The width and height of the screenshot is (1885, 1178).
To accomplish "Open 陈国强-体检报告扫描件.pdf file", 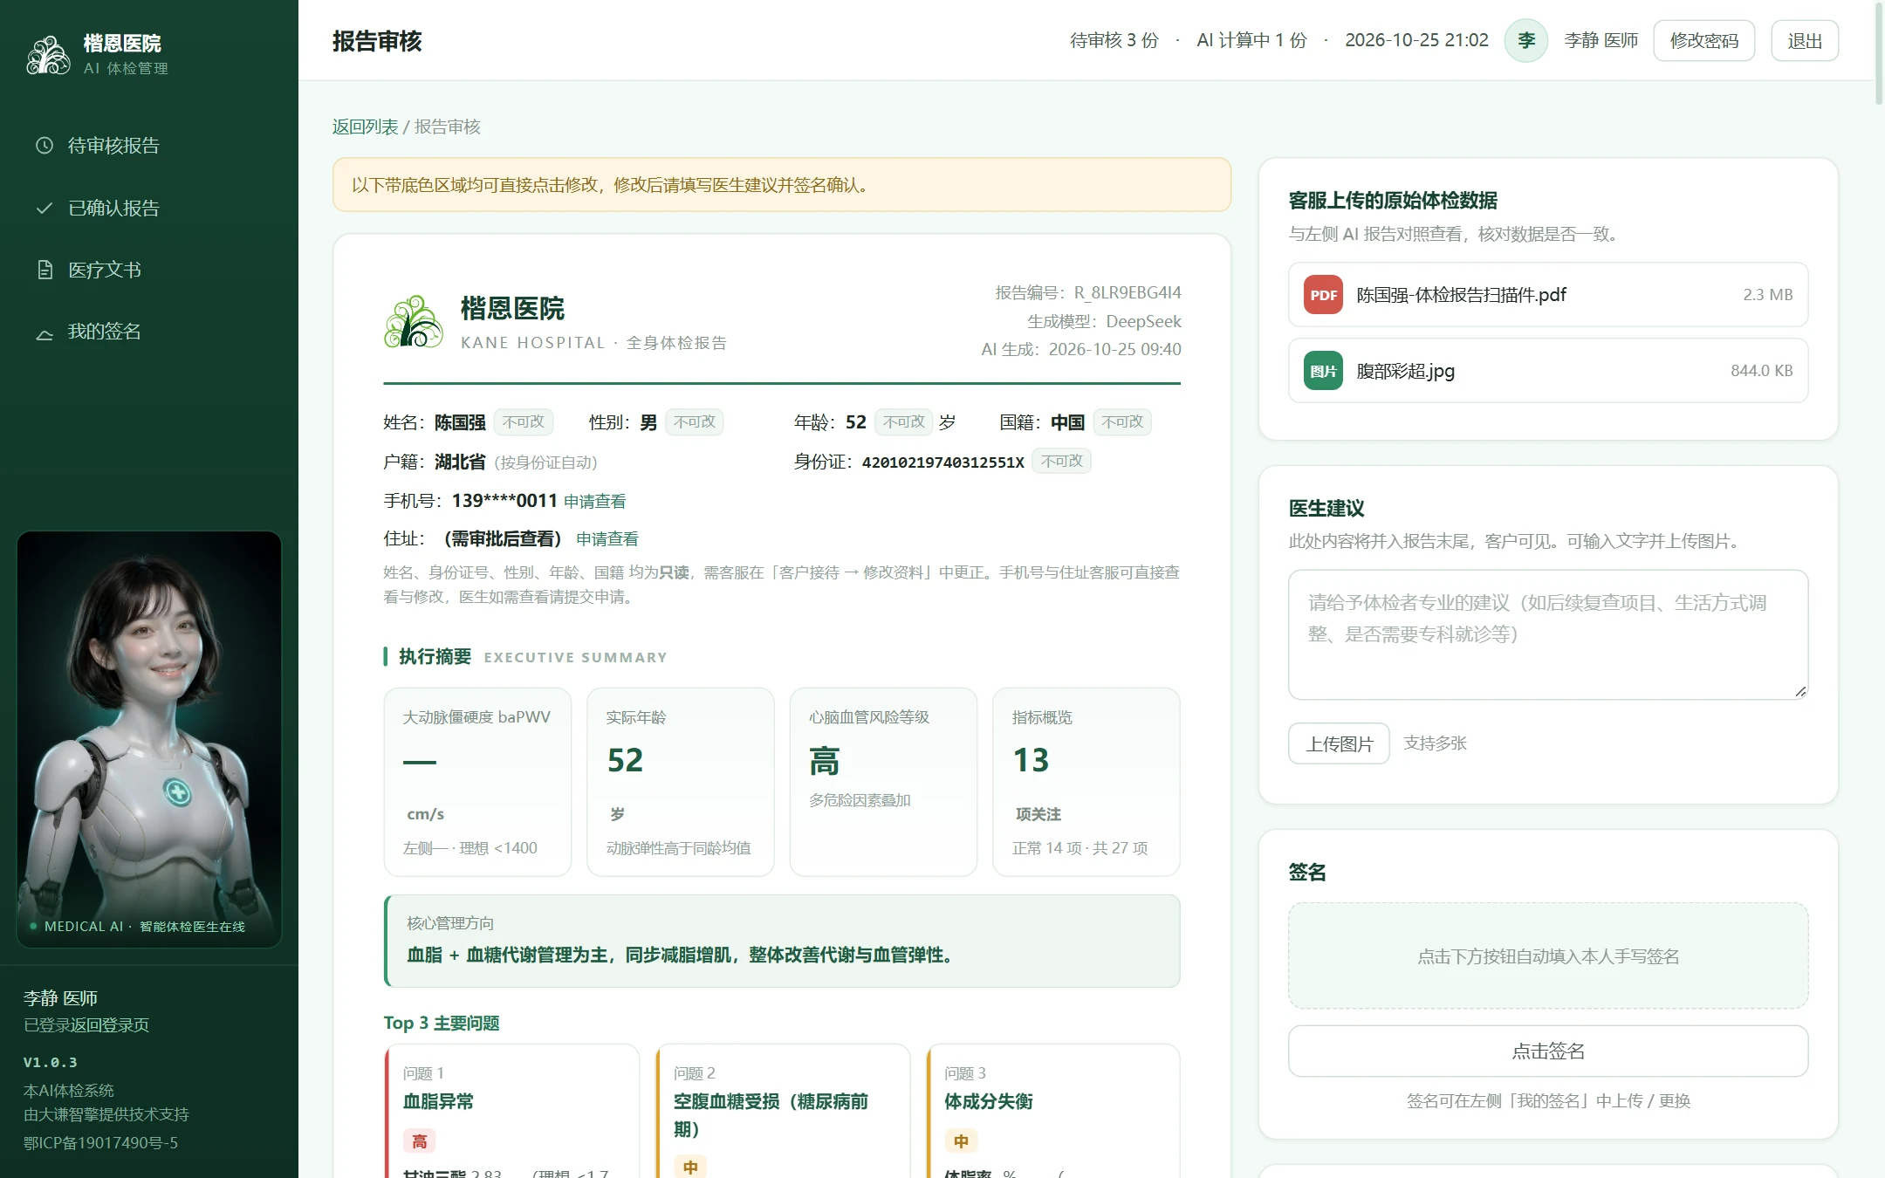I will pyautogui.click(x=1548, y=295).
